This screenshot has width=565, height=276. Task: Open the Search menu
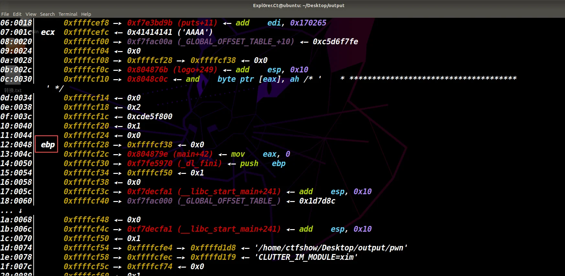[x=47, y=14]
